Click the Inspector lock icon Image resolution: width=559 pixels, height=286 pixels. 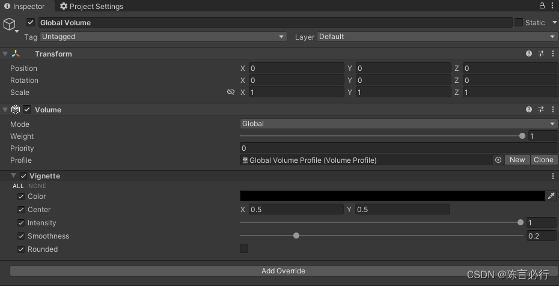click(542, 6)
